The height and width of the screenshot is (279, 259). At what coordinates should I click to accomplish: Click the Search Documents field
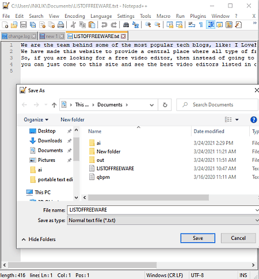pos(218,105)
